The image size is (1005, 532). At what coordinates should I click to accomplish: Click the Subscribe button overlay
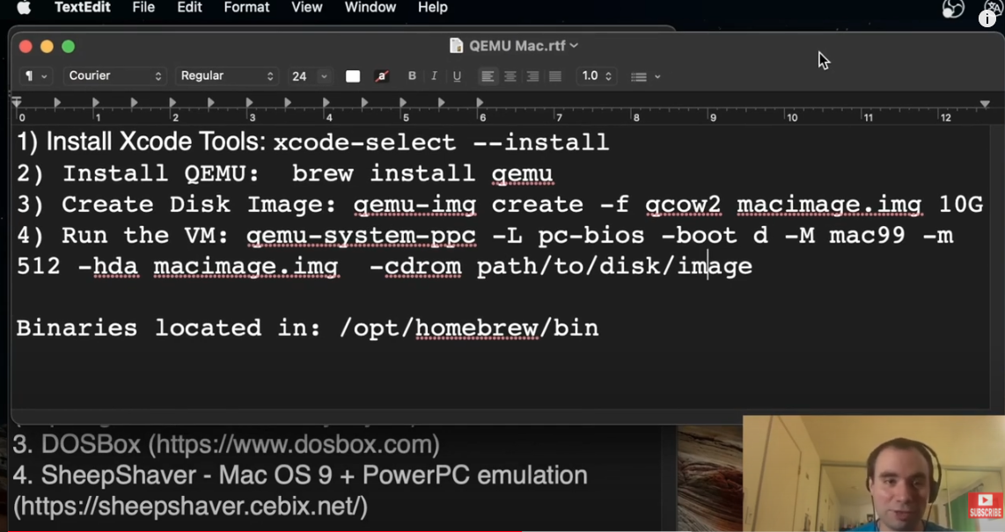pos(985,505)
